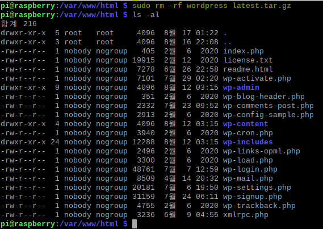Click the time 22:08 of the parent directory

point(207,42)
